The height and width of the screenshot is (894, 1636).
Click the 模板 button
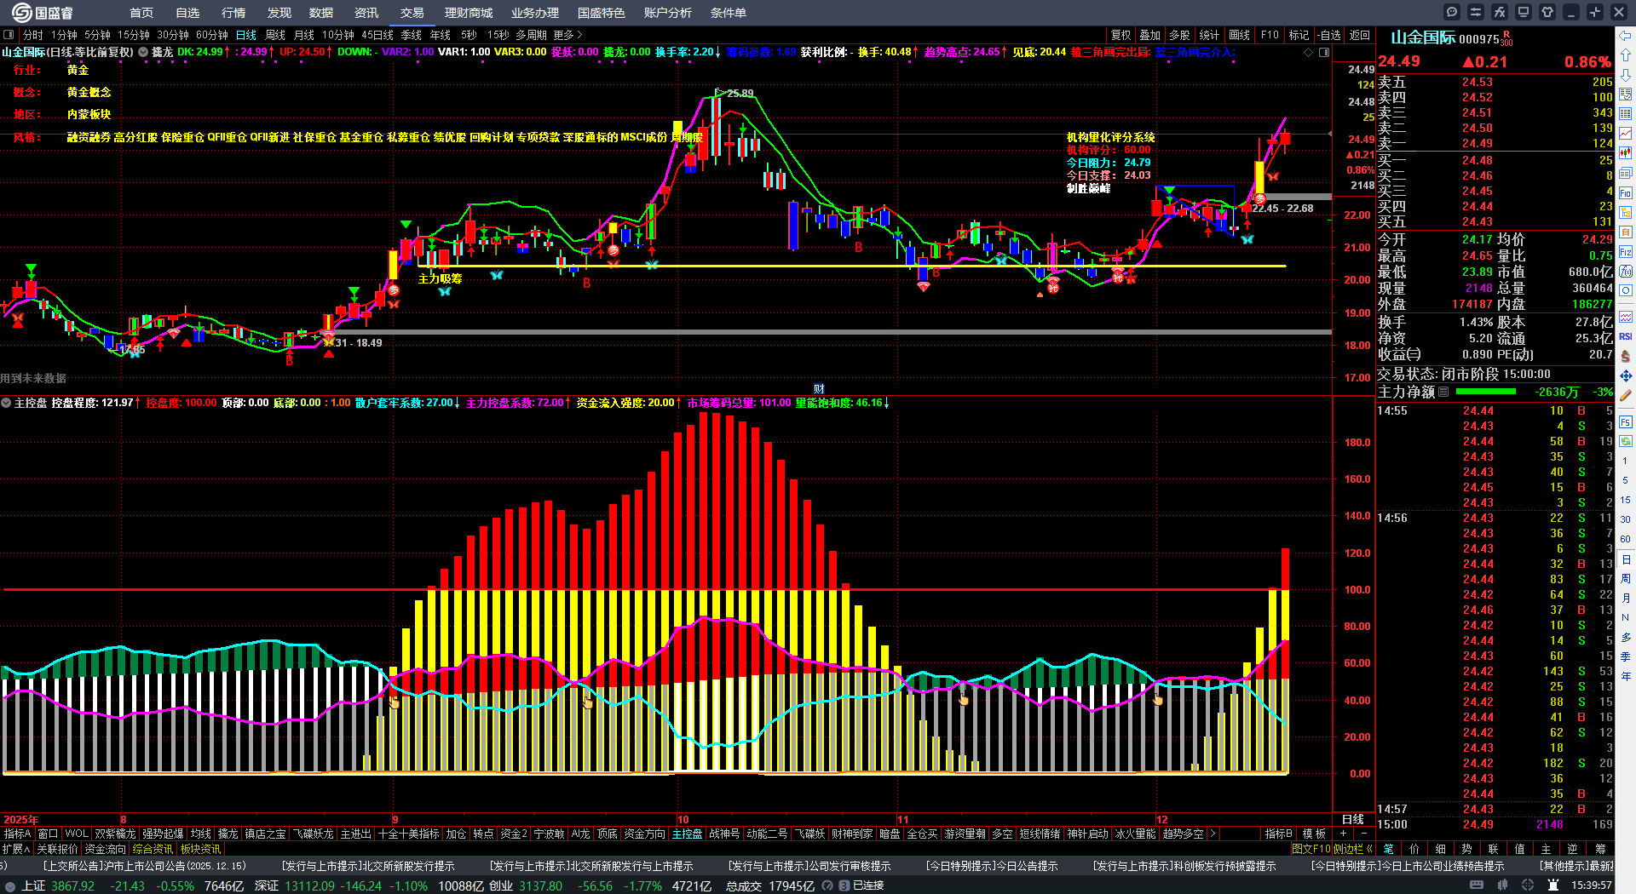(1315, 834)
